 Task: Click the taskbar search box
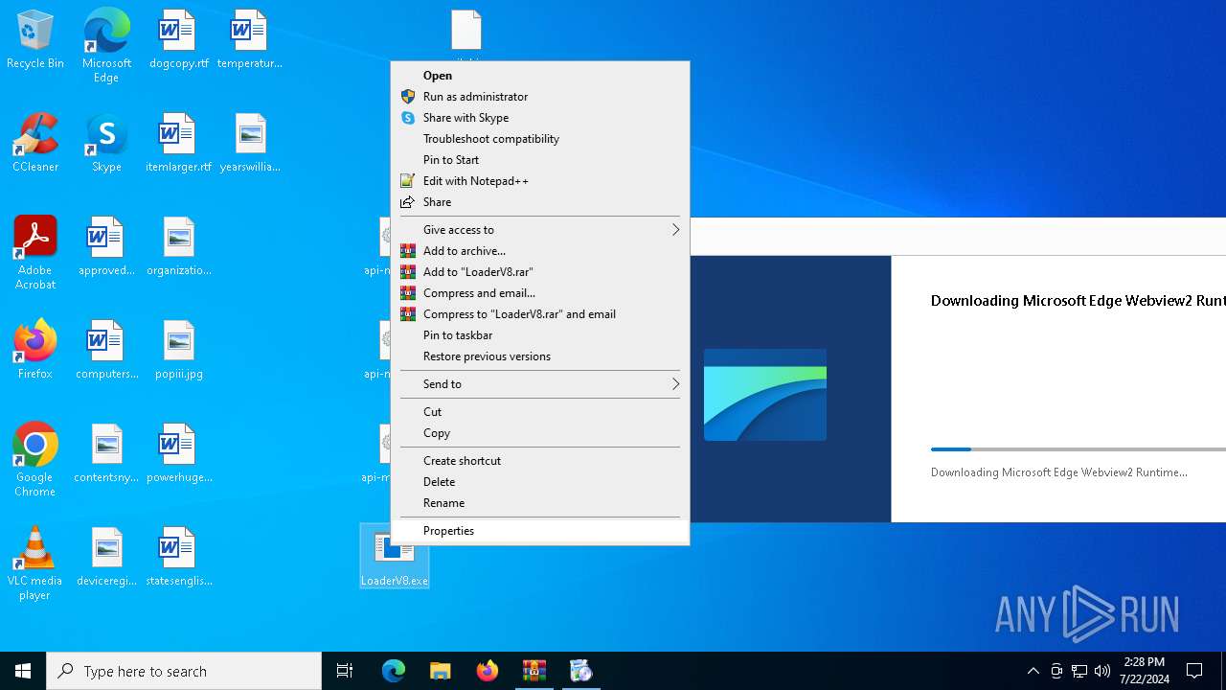click(x=184, y=671)
